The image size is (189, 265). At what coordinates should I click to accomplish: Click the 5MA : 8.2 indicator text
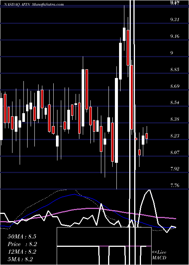point(20,259)
